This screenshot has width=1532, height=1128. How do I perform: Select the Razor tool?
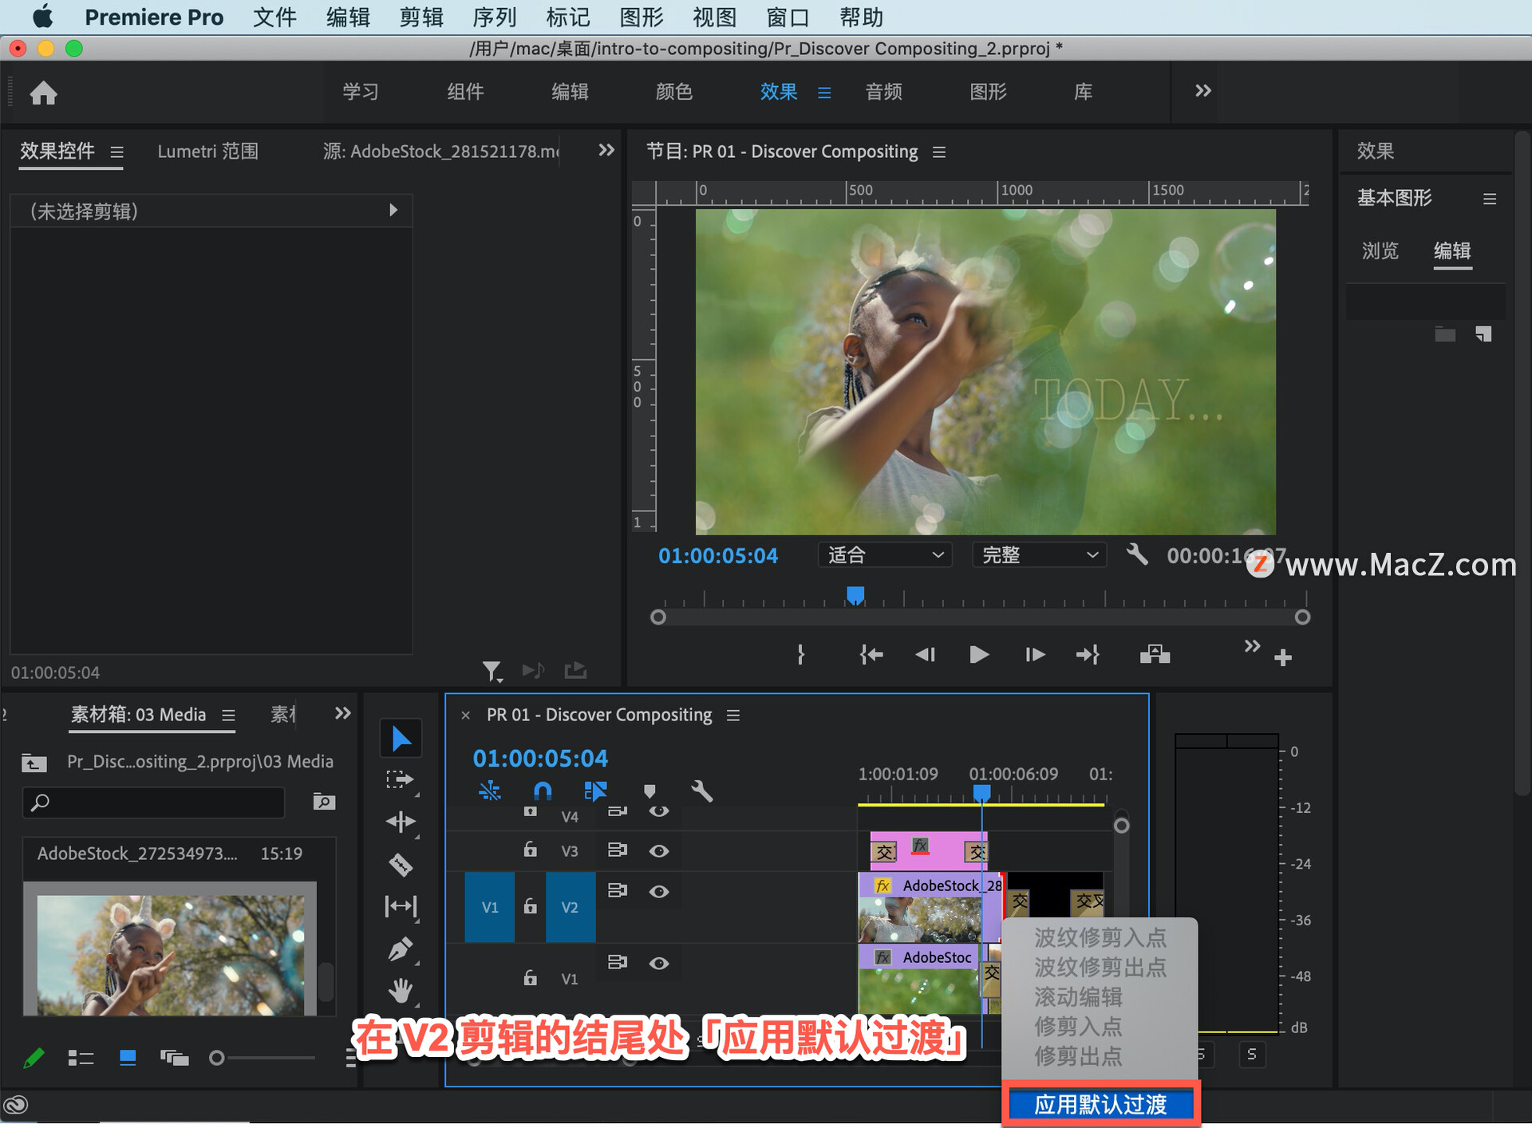pos(401,864)
